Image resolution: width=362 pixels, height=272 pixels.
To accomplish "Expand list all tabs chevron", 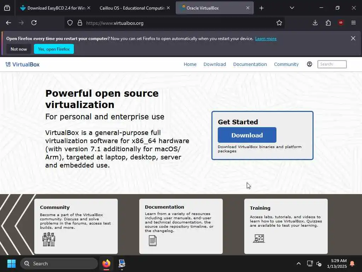I will click(x=292, y=8).
